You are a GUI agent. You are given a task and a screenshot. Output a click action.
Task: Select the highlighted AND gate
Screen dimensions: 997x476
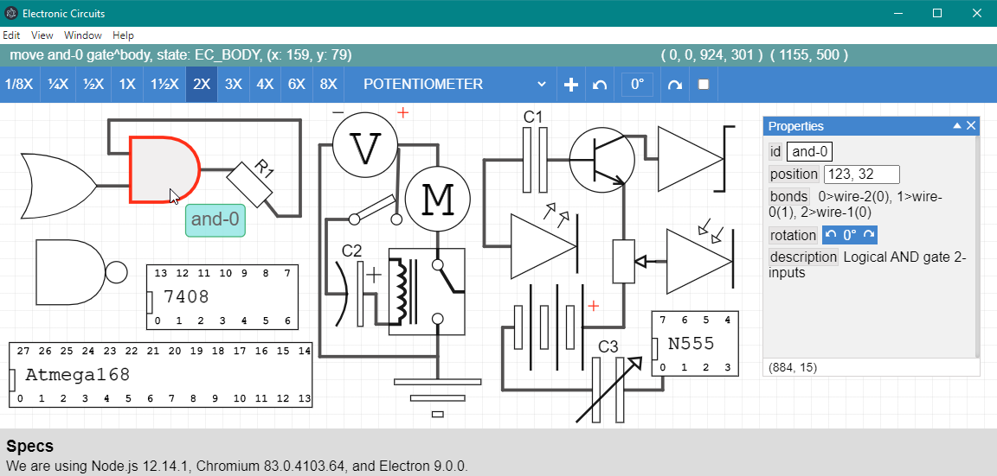point(164,169)
